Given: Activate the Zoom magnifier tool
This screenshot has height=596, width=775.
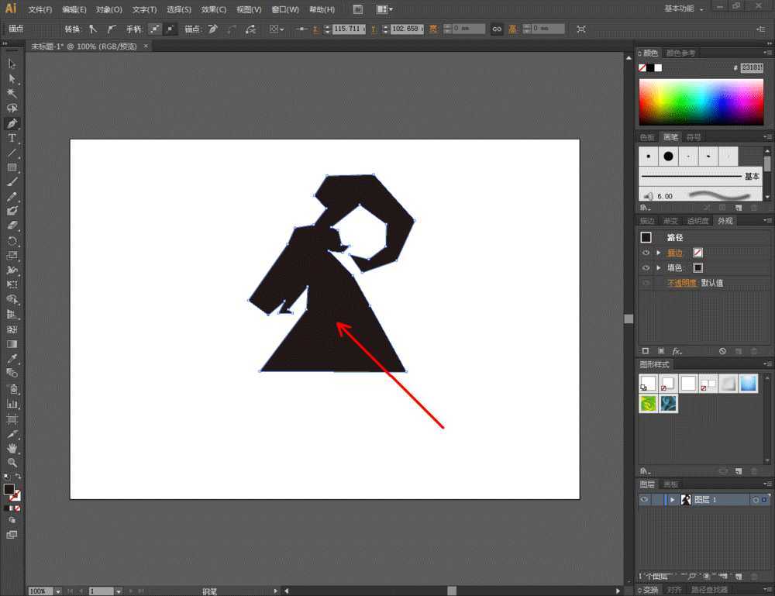Looking at the screenshot, I should (12, 463).
